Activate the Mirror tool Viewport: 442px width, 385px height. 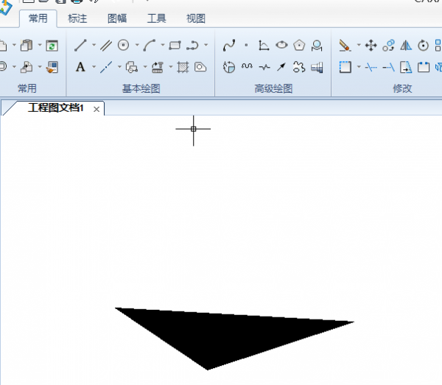pos(406,46)
